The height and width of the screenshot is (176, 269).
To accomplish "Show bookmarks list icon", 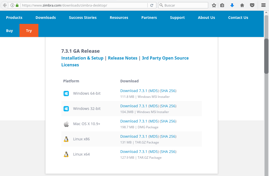I will (222, 5).
